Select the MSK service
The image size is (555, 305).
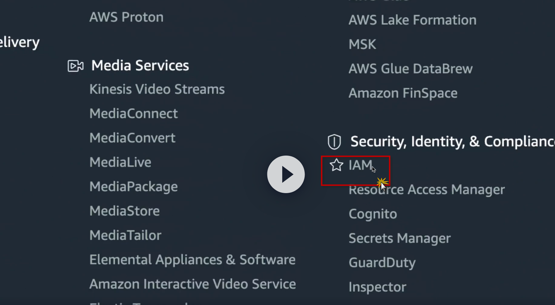click(x=362, y=44)
